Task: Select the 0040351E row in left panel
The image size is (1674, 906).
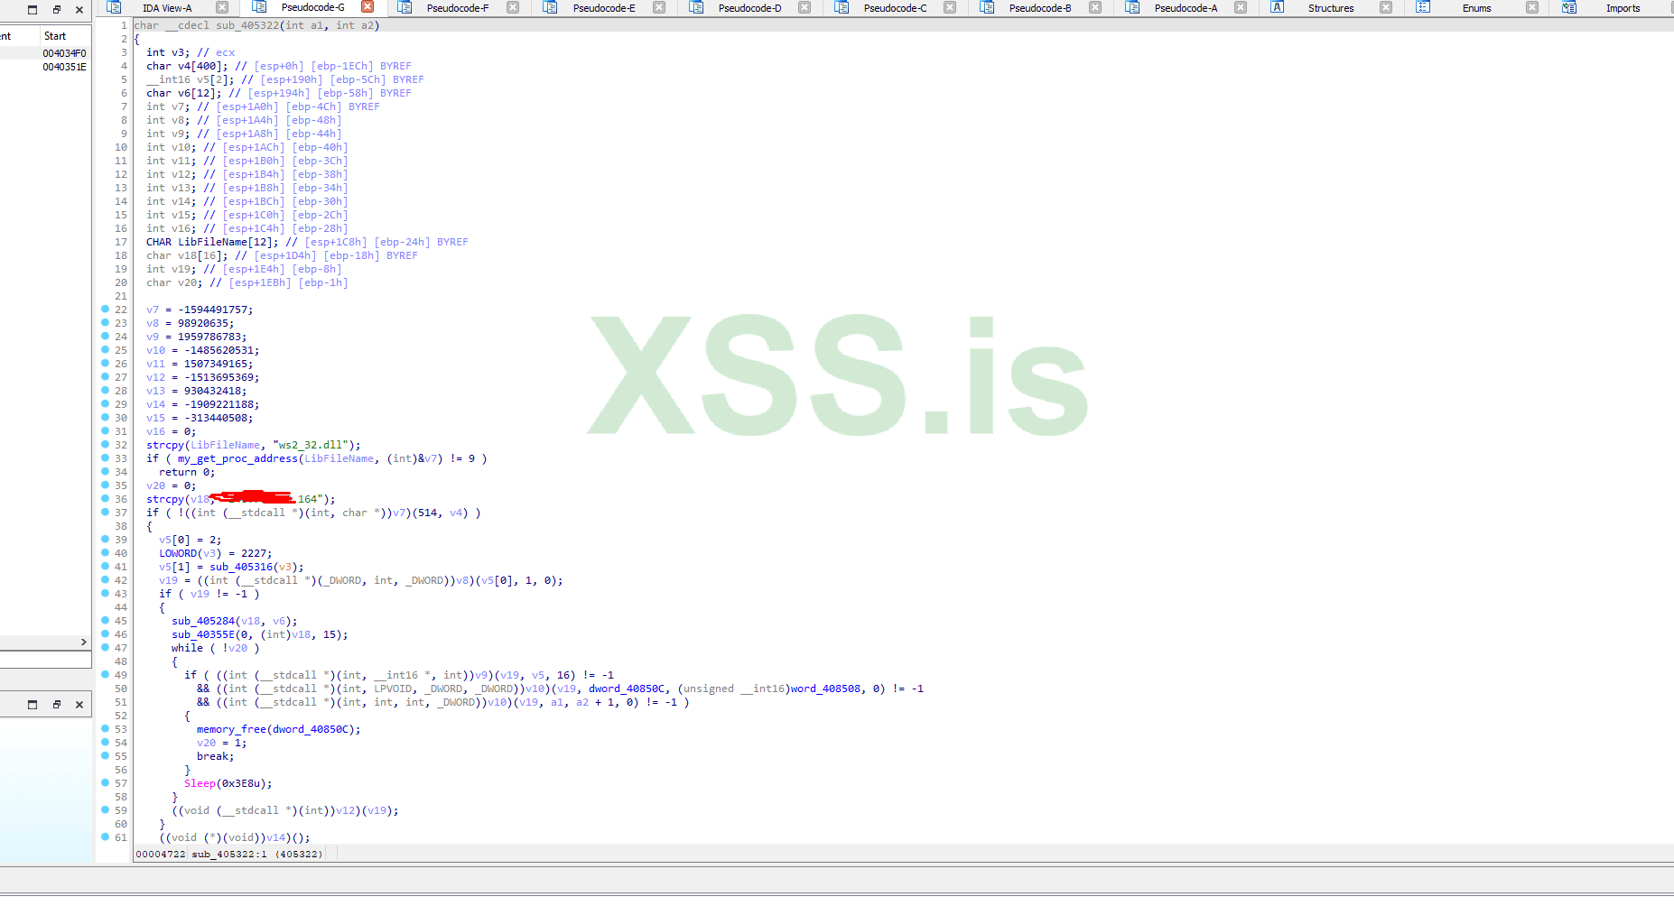Action: [45, 67]
